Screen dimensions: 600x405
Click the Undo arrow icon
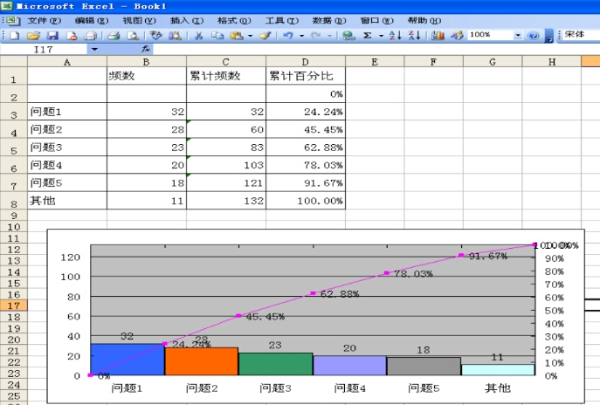(286, 36)
